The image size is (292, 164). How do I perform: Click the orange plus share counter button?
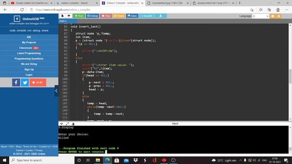point(38,82)
